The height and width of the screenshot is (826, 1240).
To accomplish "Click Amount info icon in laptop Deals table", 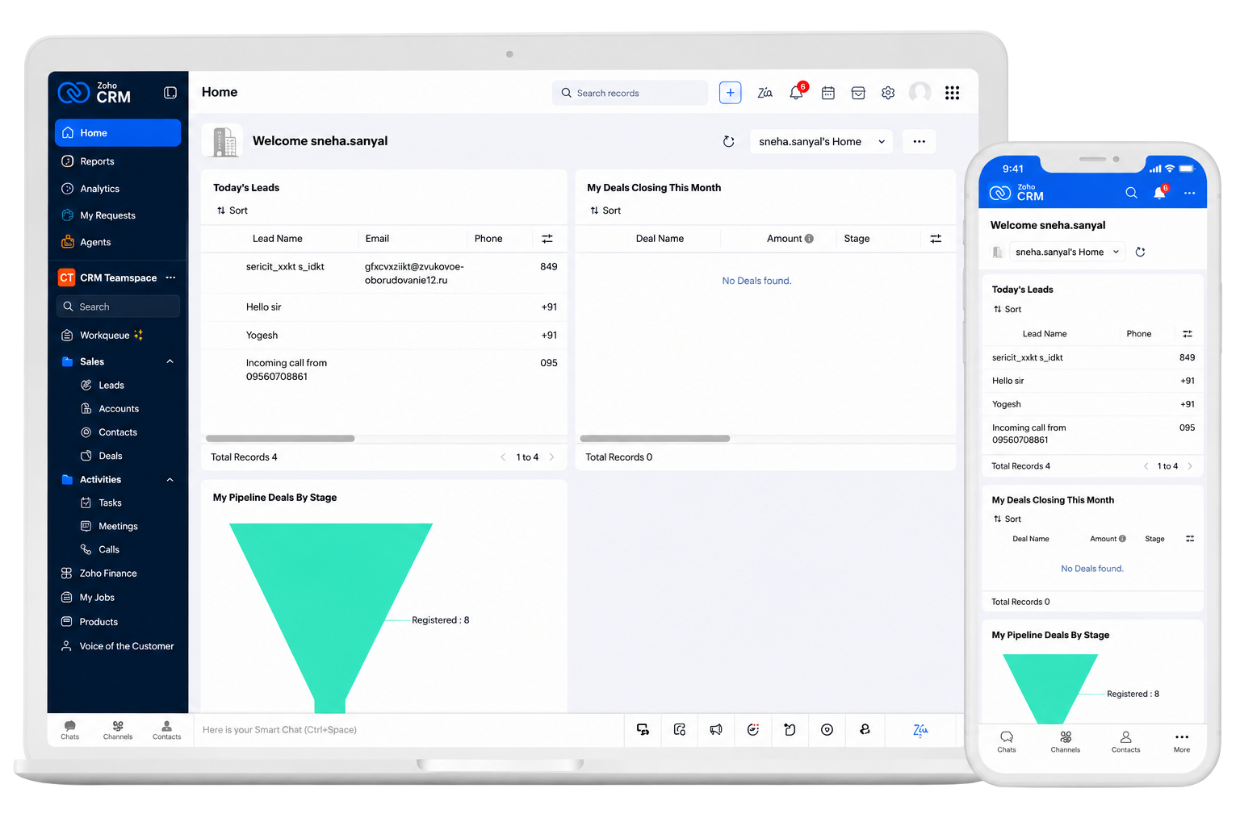I will [809, 239].
